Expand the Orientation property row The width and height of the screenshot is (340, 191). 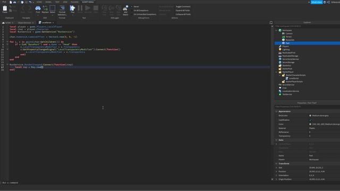[x=276, y=176]
